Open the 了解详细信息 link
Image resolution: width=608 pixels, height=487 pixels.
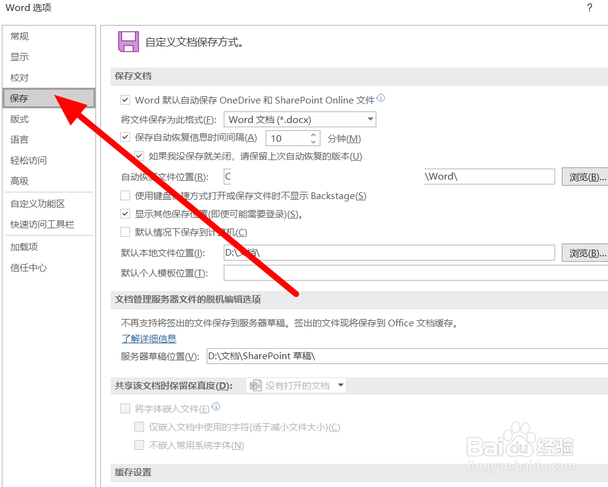coord(149,338)
